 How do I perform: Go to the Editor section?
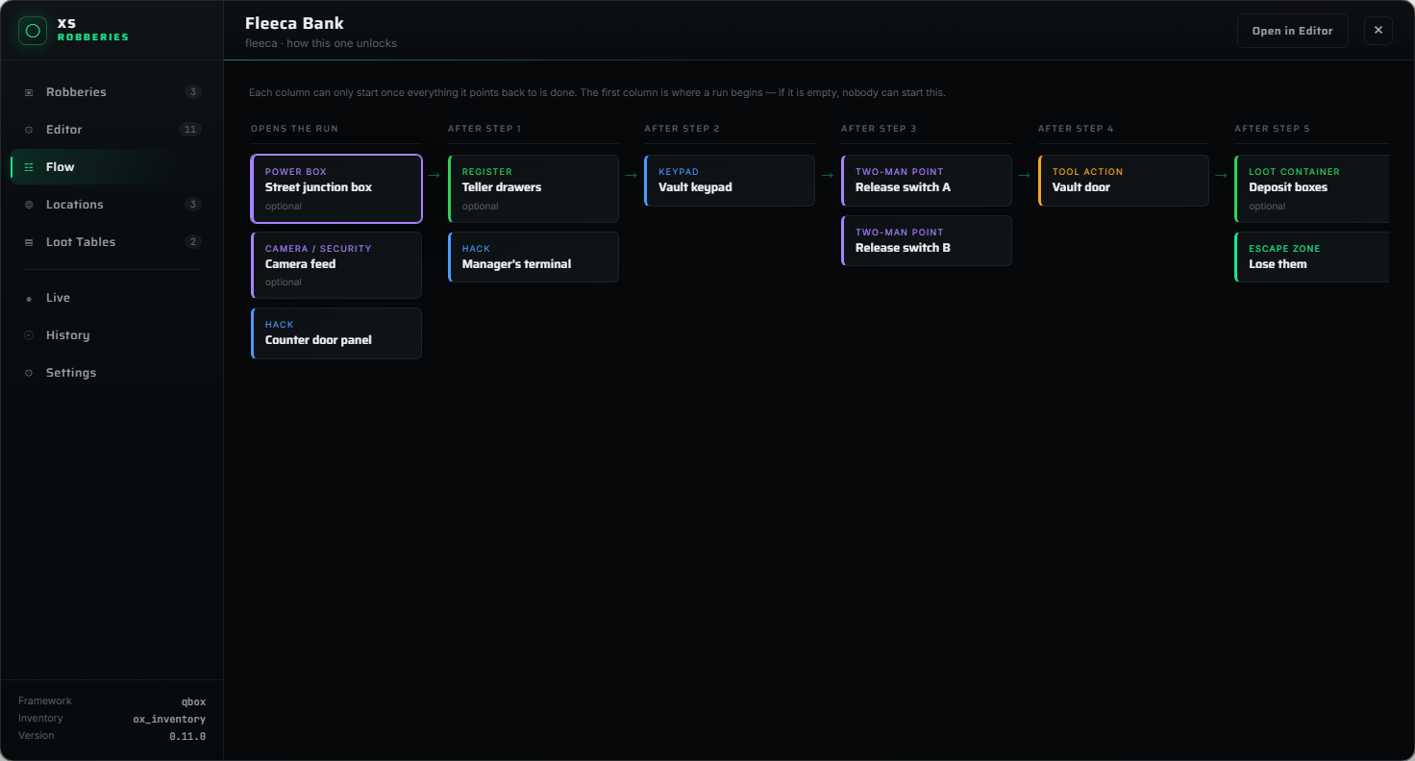(x=112, y=130)
